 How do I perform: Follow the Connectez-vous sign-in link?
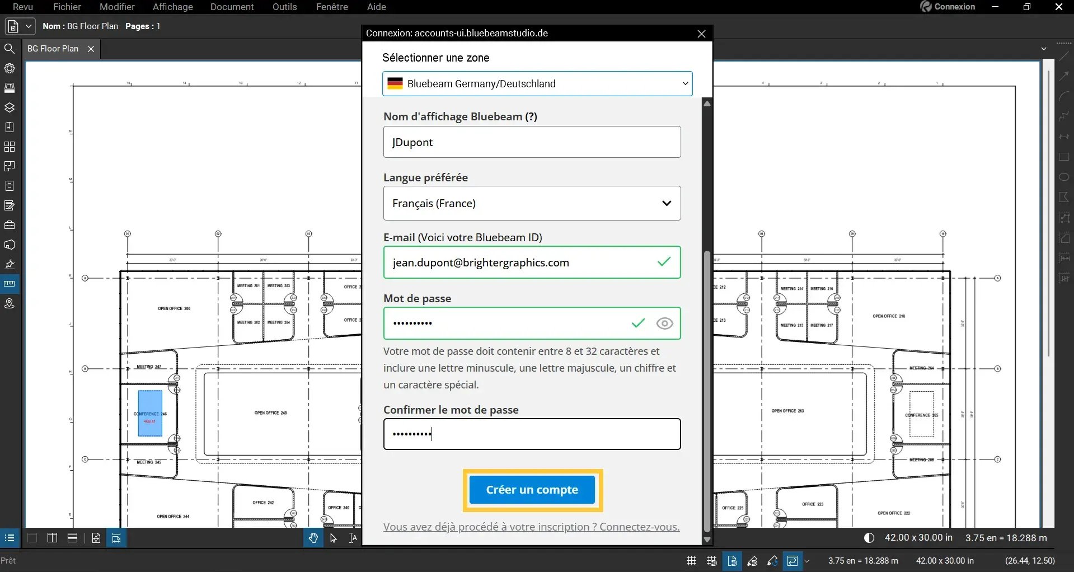(639, 527)
